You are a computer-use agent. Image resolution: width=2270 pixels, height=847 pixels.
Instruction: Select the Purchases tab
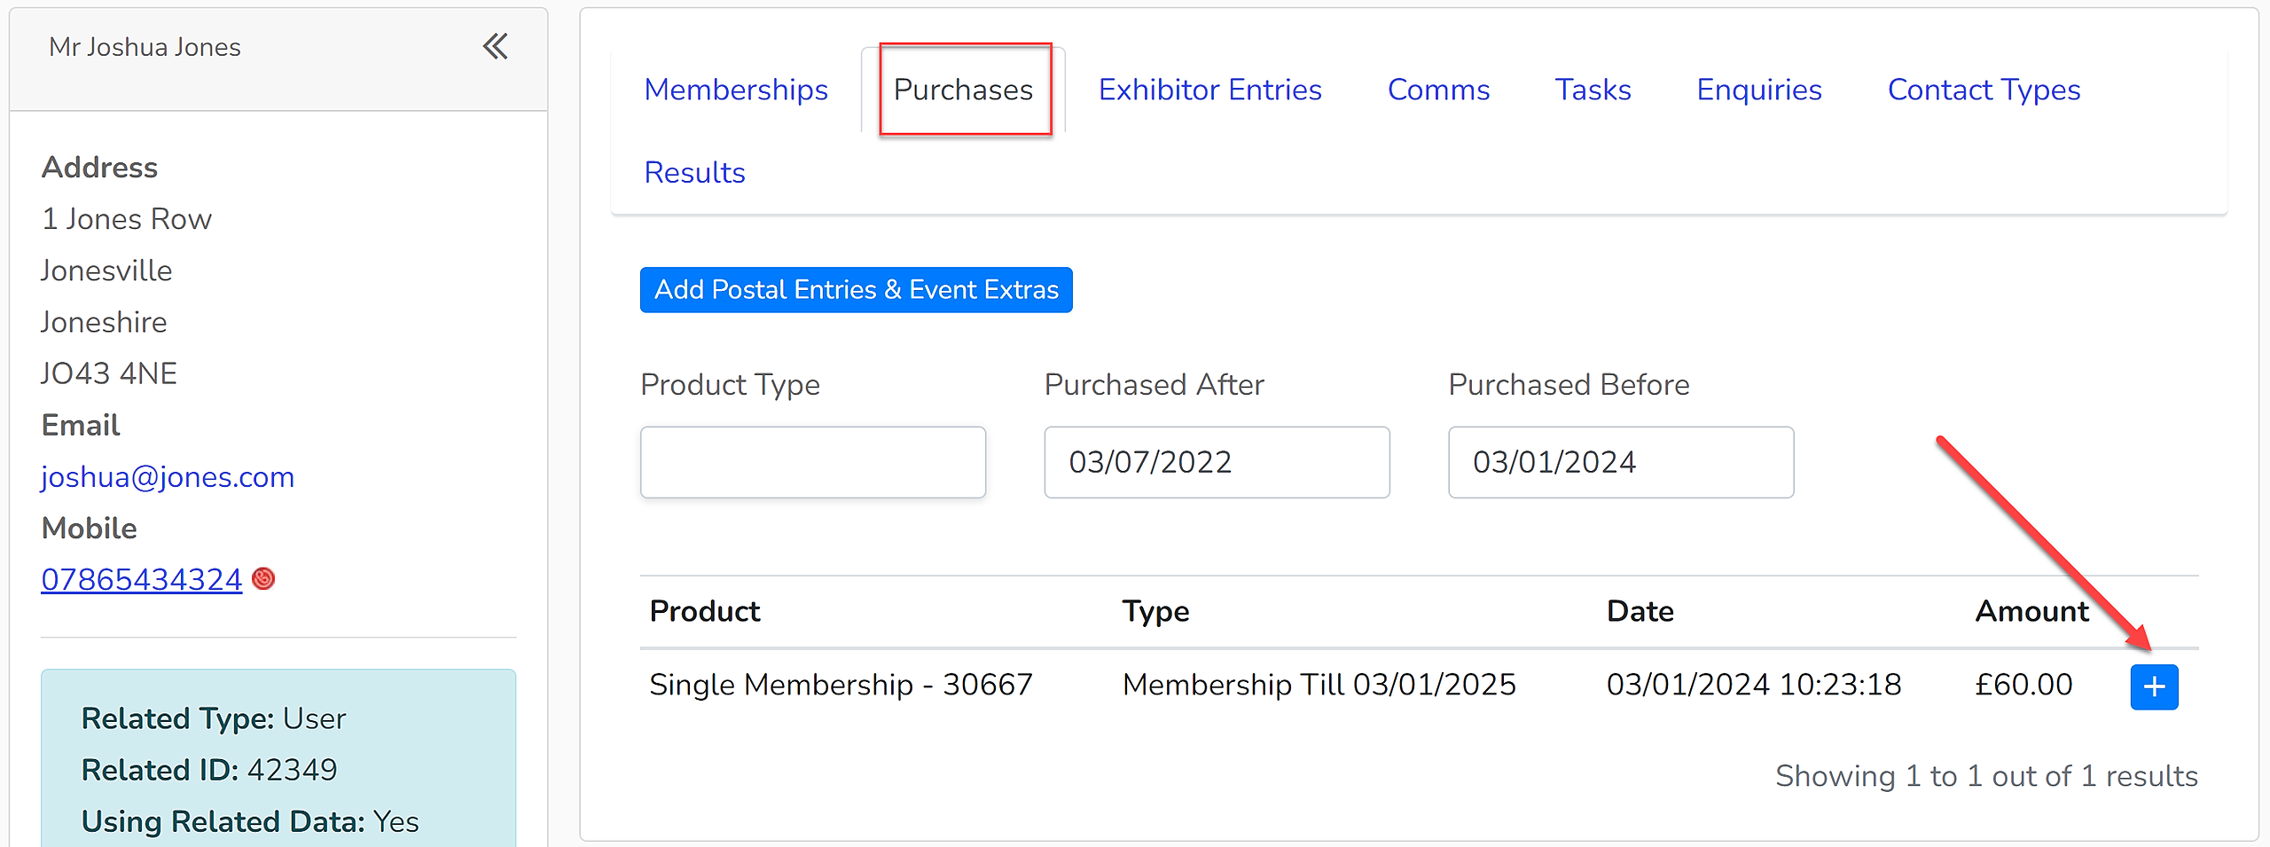click(x=963, y=90)
